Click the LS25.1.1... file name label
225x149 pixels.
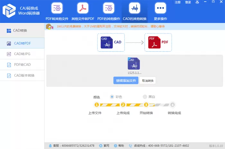click(x=135, y=73)
